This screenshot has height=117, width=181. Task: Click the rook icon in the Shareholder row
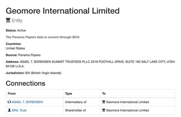coord(104,110)
